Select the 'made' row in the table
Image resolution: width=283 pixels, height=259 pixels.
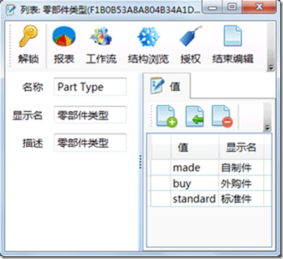pos(211,167)
